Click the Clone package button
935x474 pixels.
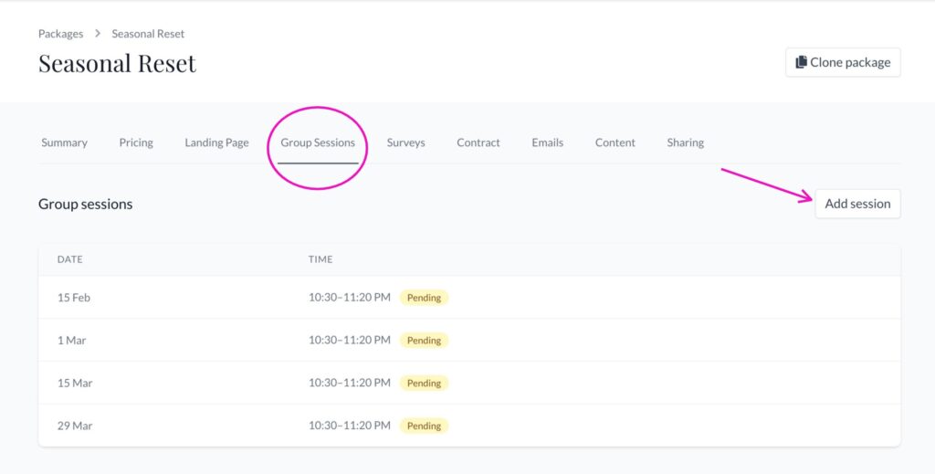[x=843, y=62]
